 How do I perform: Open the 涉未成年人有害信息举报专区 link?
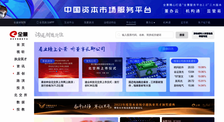click(x=203, y=35)
